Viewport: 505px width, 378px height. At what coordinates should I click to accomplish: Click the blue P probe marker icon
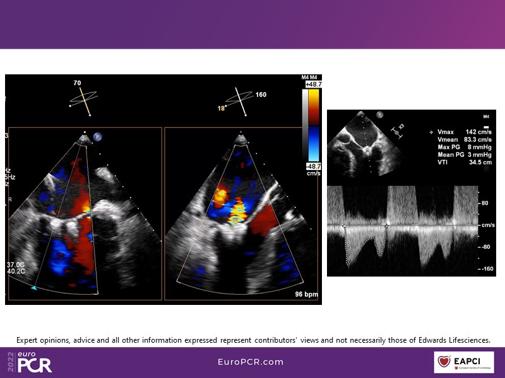coord(98,136)
